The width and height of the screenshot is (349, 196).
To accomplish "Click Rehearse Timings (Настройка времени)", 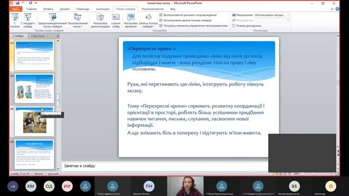I will (x=131, y=20).
